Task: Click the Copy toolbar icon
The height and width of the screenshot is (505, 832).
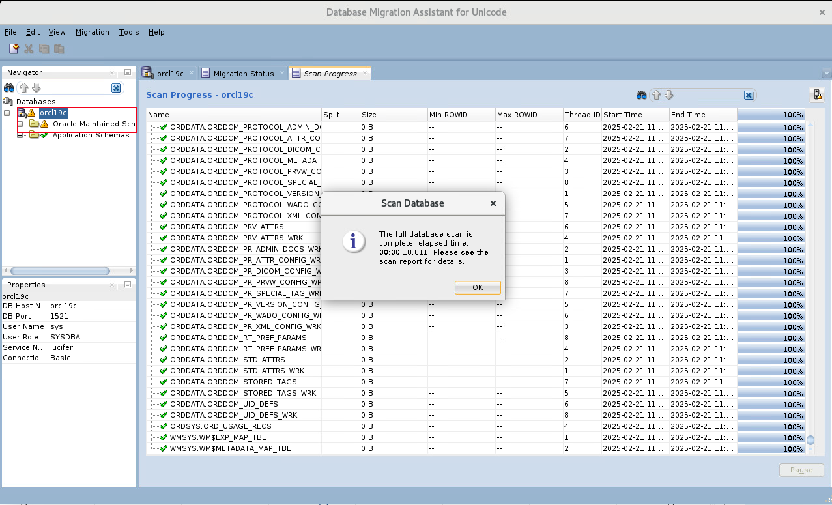Action: point(44,49)
